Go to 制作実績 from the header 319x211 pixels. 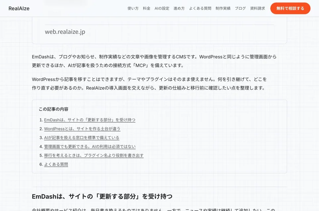[223, 8]
